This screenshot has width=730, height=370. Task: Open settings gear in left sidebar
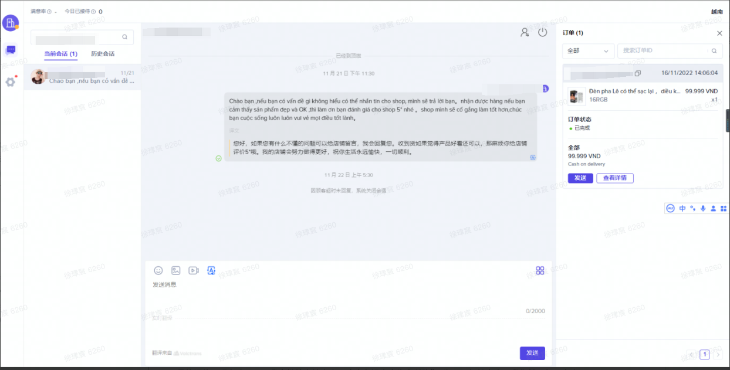tap(11, 82)
